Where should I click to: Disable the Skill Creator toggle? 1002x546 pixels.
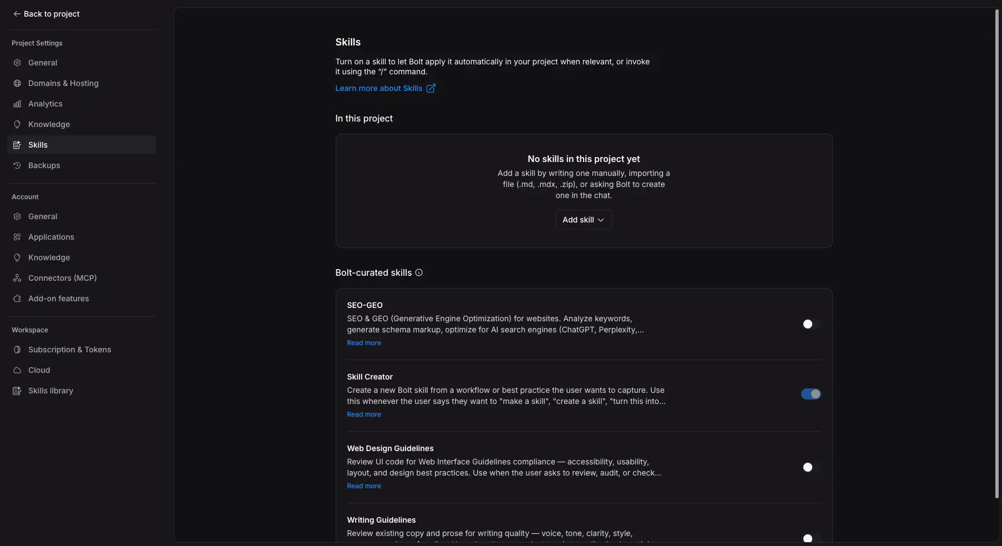(x=811, y=394)
